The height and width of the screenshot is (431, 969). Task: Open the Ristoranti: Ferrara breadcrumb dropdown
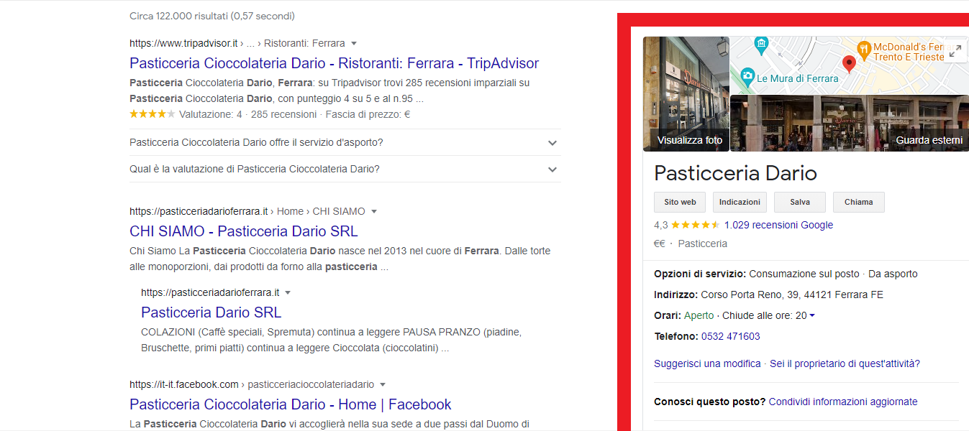tap(353, 42)
